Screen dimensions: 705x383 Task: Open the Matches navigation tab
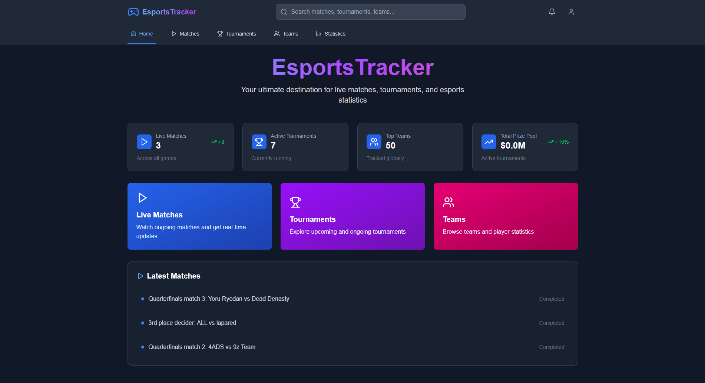click(185, 34)
